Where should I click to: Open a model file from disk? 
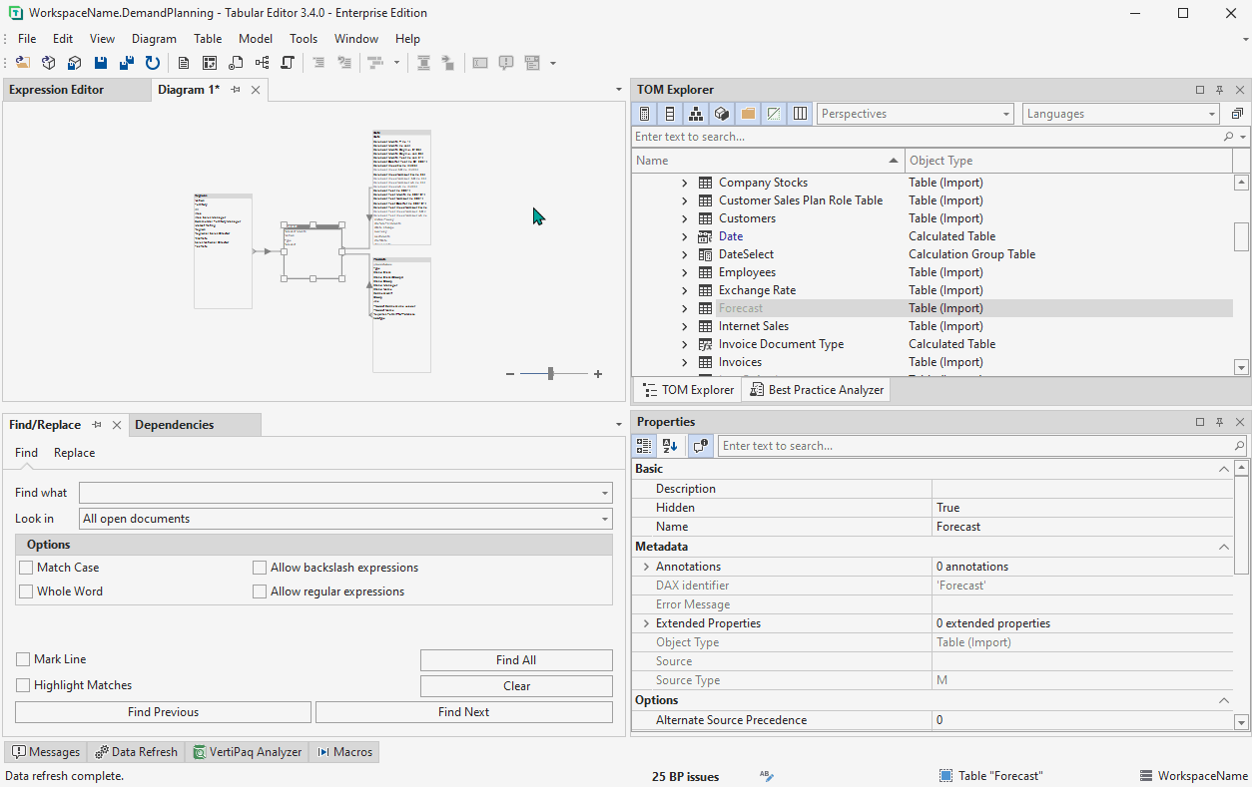click(22, 62)
